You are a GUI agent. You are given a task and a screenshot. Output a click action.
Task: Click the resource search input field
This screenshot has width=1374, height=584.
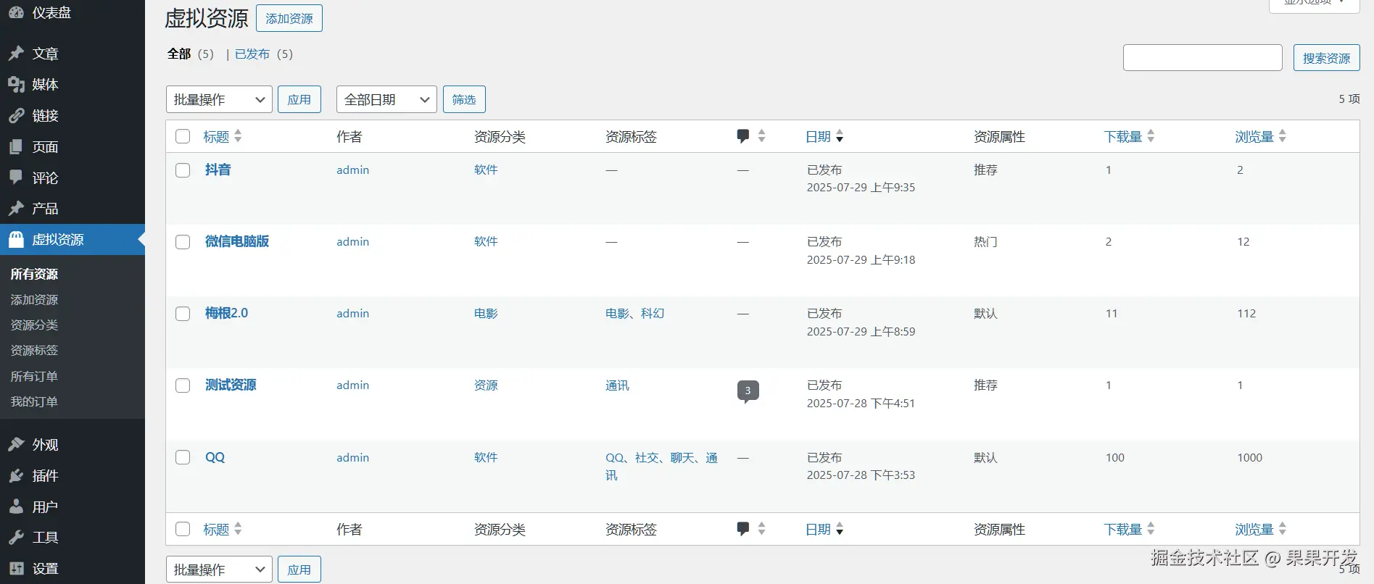tap(1202, 58)
